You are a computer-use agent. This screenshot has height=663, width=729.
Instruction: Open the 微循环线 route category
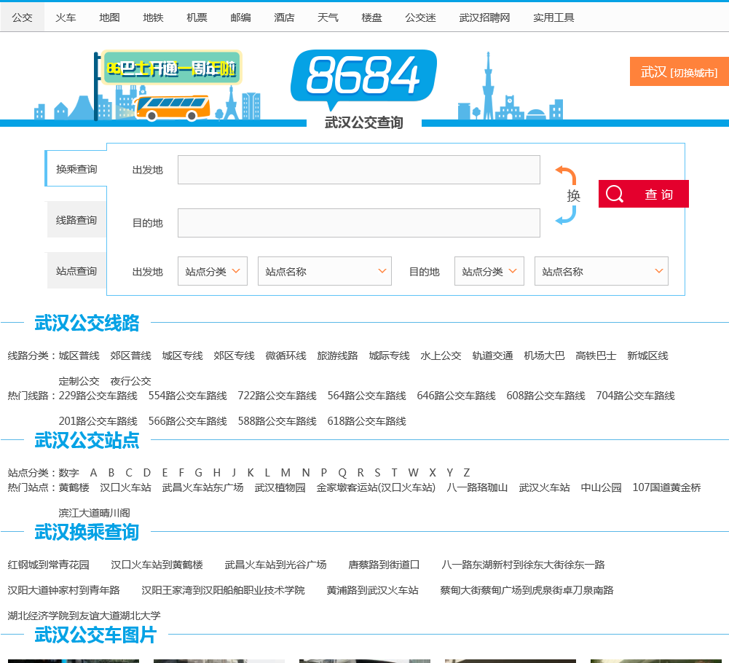click(x=286, y=356)
